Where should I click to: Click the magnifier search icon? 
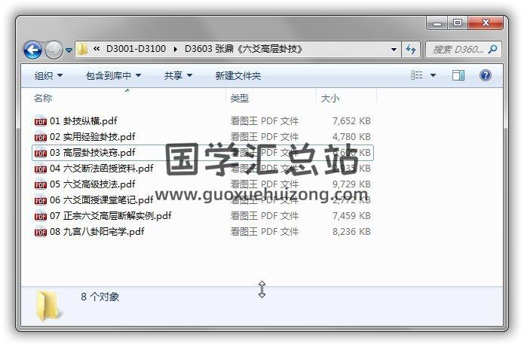click(492, 50)
